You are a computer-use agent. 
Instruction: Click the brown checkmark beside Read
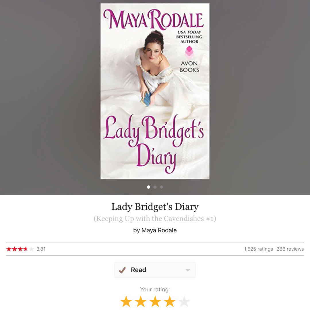tap(122, 270)
